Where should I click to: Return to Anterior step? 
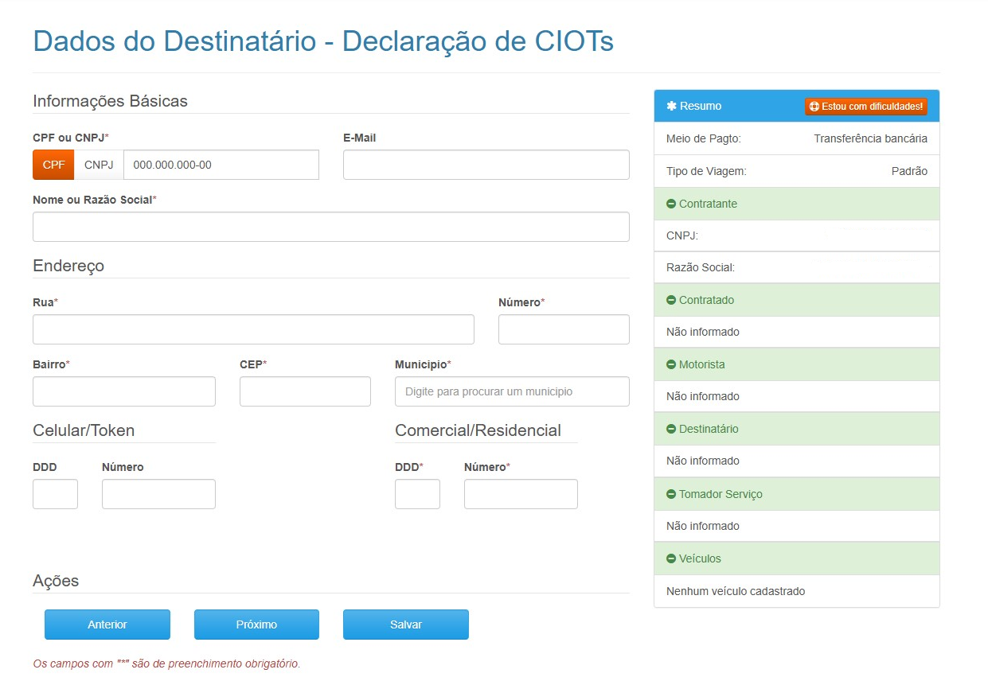point(107,625)
